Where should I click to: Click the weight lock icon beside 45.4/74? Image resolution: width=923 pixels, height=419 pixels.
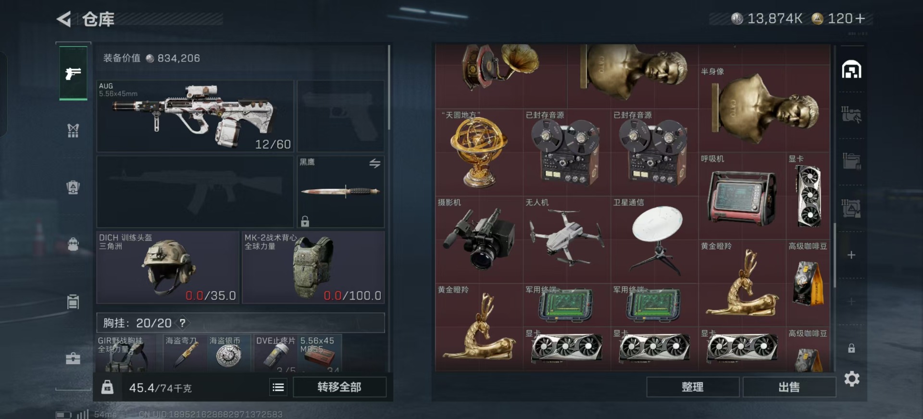coord(107,387)
